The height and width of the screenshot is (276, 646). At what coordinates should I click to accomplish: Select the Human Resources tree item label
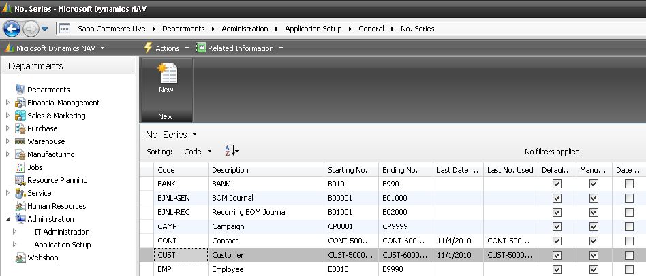(57, 206)
